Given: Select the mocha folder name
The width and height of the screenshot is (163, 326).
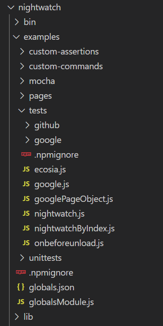Looking at the screenshot, I should pyautogui.click(x=42, y=81).
